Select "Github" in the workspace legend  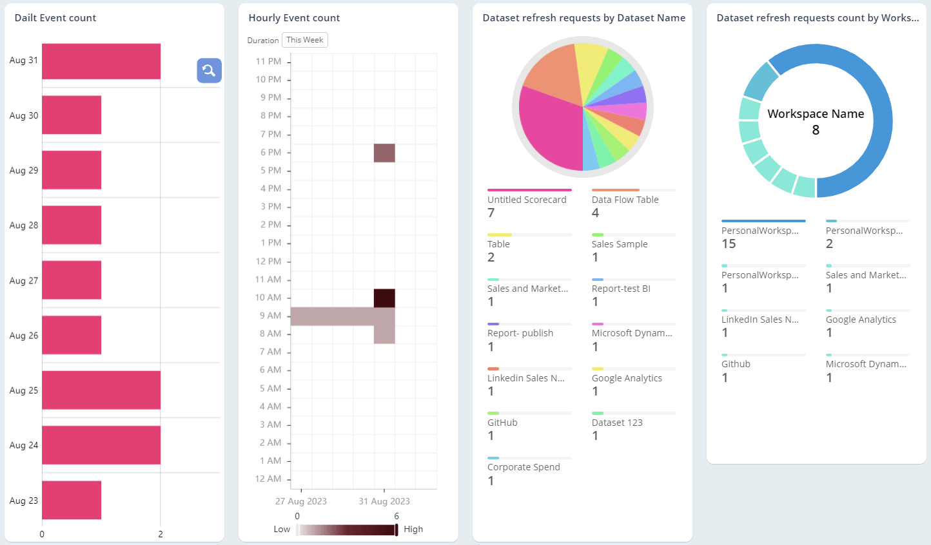736,363
